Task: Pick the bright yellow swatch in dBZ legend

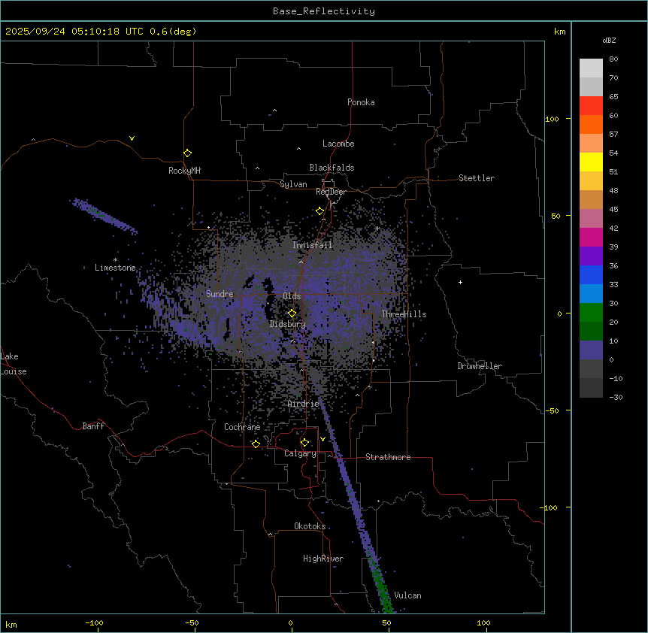Action: coord(591,162)
